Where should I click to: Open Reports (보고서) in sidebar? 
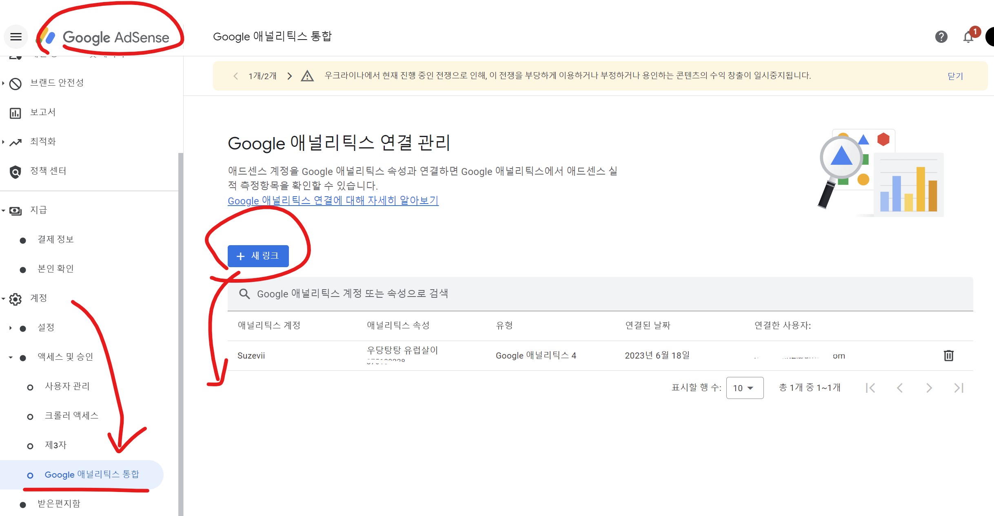(x=42, y=112)
